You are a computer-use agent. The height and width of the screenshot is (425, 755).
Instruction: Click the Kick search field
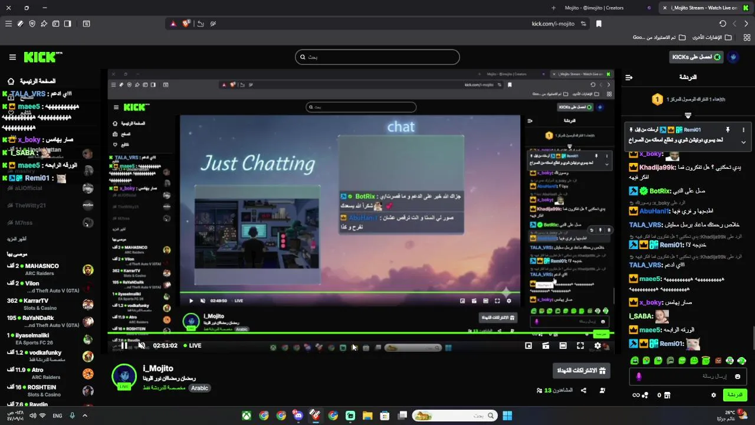pyautogui.click(x=377, y=57)
